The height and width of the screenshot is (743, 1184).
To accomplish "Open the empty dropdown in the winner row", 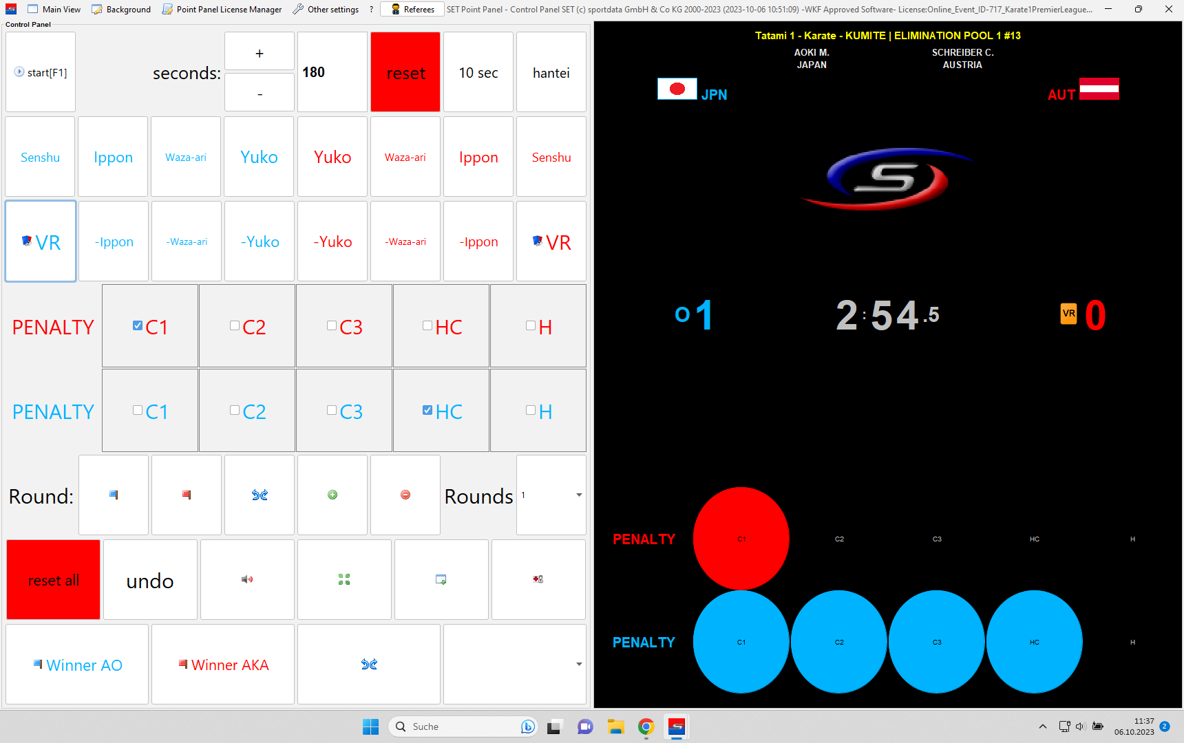I will [x=515, y=664].
